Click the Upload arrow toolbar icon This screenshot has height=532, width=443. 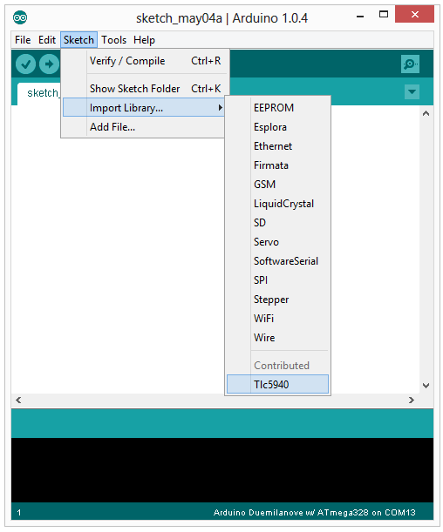tap(49, 64)
